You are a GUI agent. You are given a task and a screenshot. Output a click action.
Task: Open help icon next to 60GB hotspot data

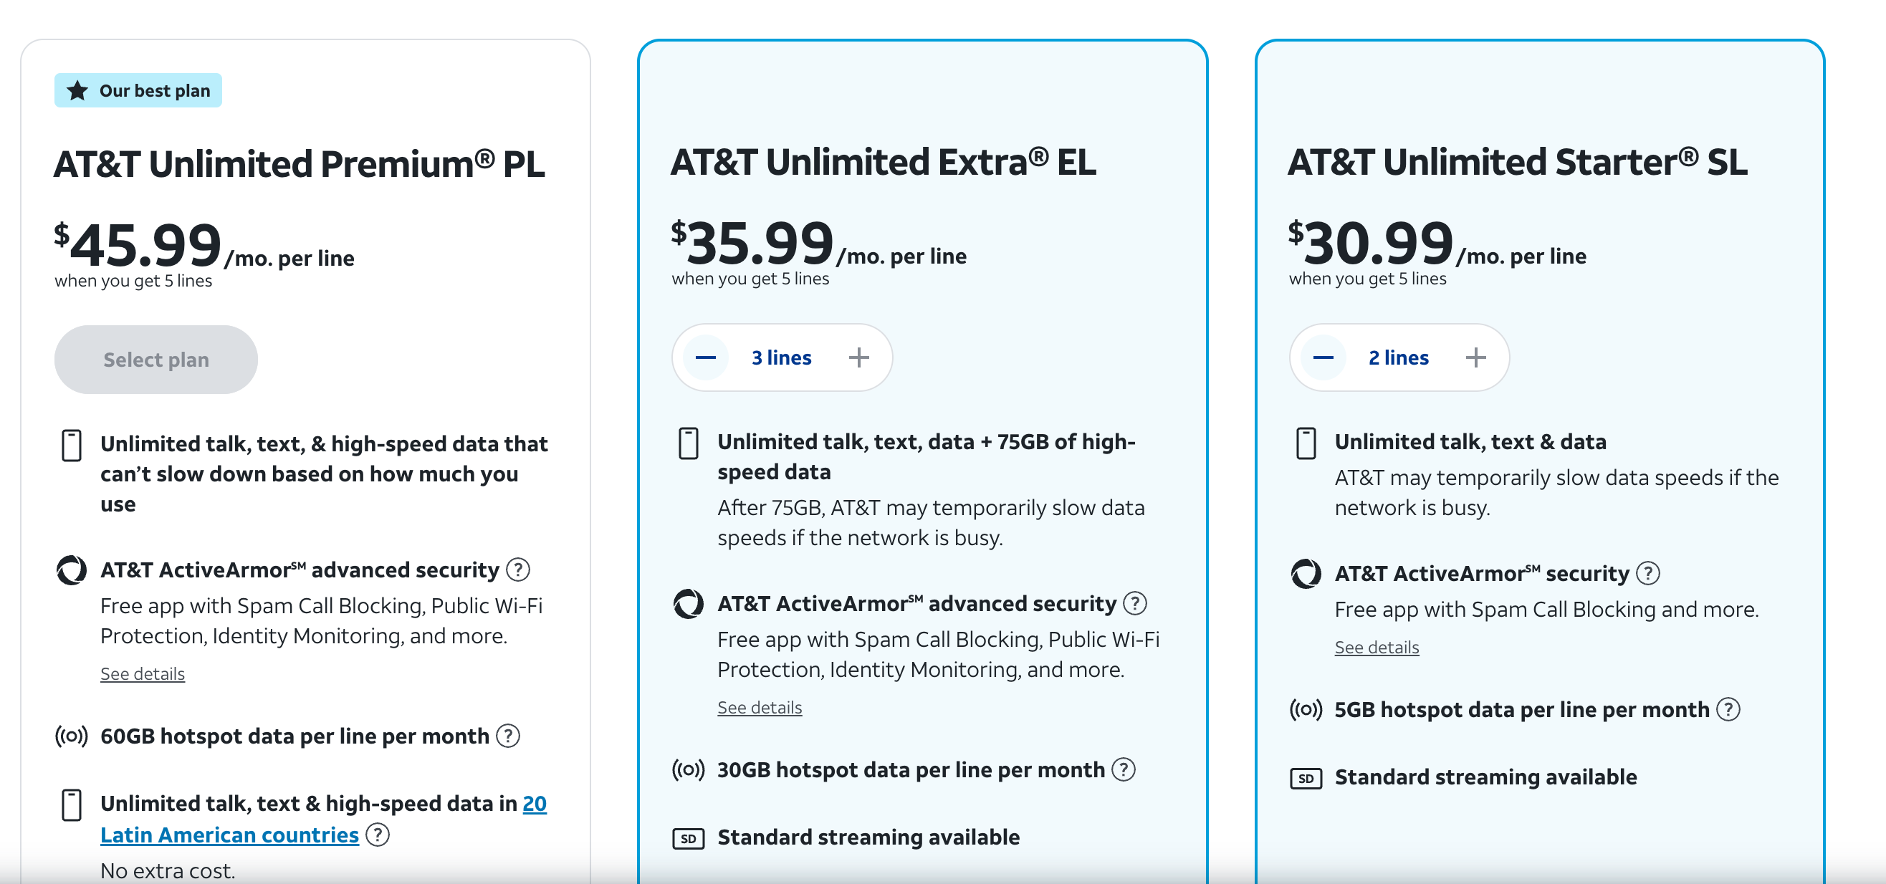pos(508,736)
